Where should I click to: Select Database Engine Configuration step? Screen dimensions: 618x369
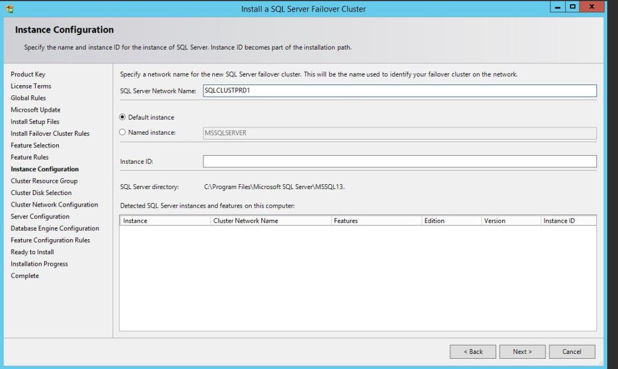(x=55, y=228)
